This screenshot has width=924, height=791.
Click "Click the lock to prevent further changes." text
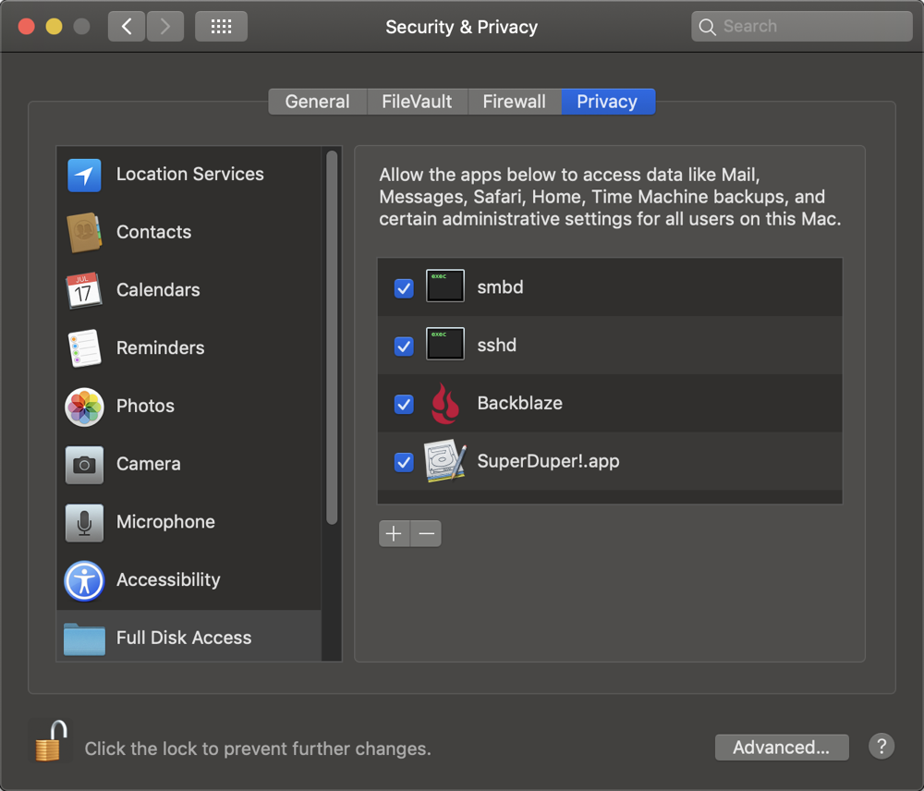click(258, 748)
